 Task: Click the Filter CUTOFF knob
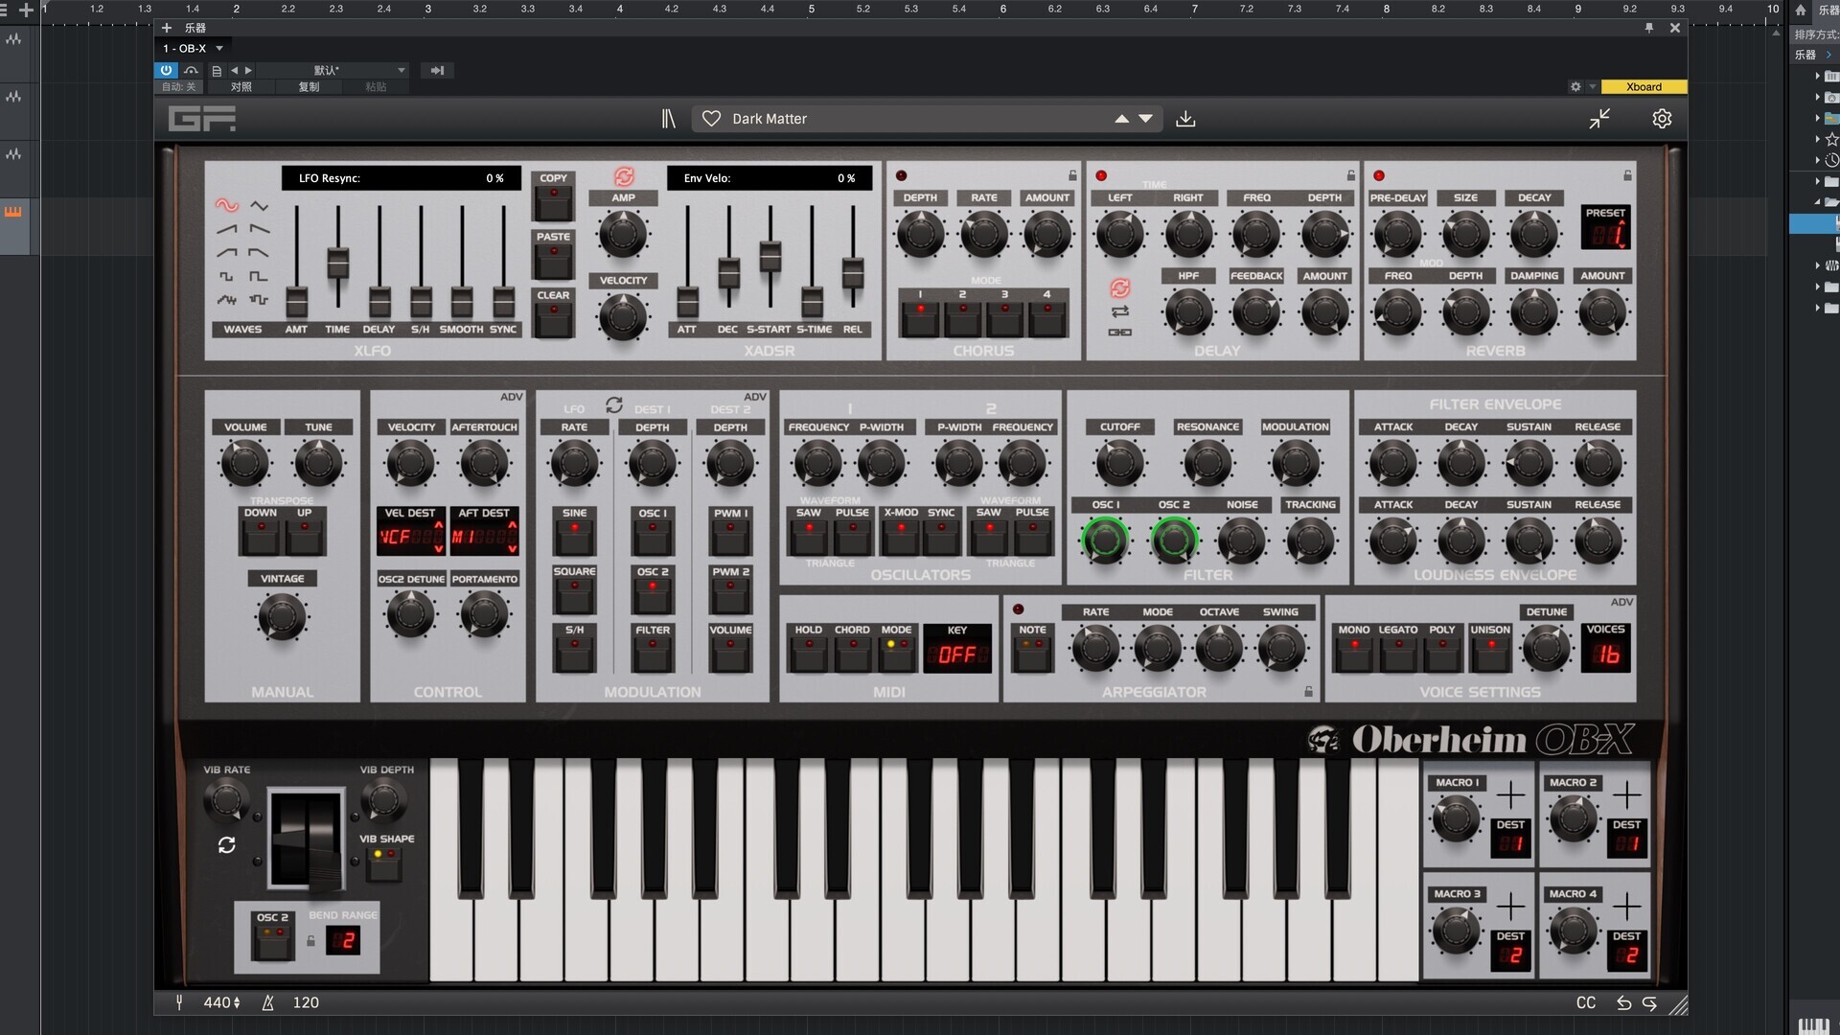point(1119,464)
